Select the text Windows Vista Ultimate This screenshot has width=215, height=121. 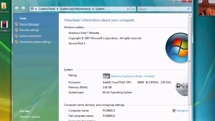pos(84,33)
